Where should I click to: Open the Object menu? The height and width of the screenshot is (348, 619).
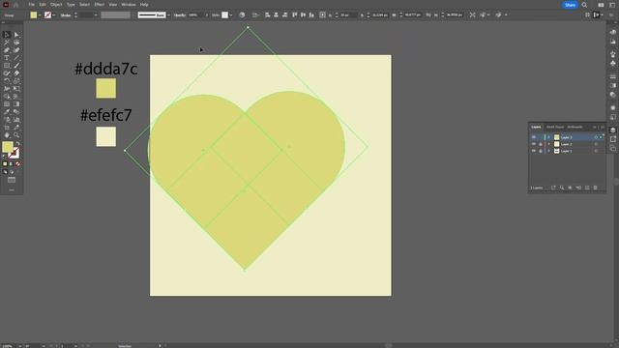(56, 5)
